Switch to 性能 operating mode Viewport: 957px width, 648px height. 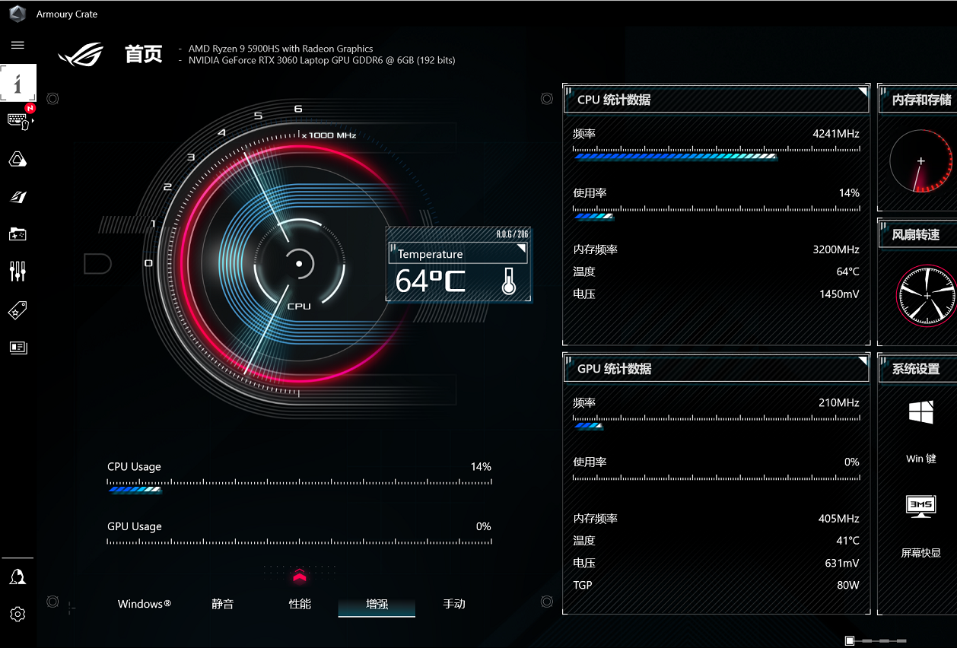(300, 604)
